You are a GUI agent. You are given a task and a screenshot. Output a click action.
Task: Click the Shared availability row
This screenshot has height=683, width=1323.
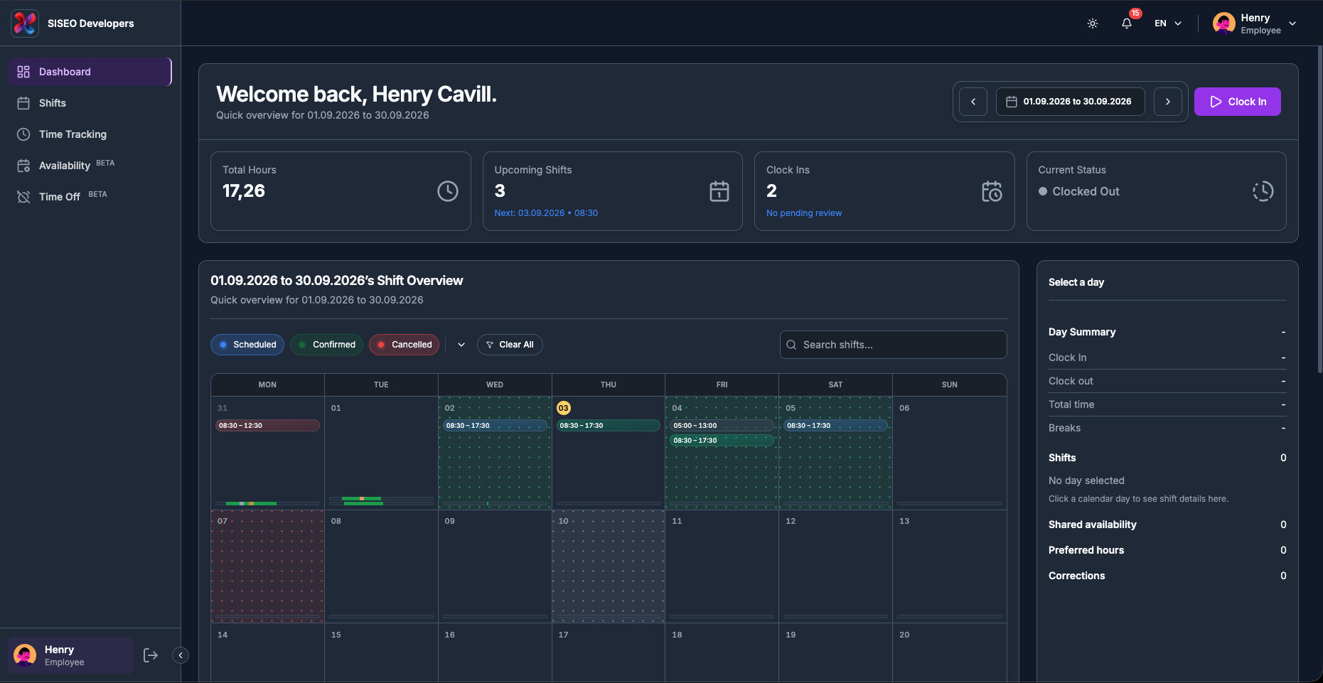click(1167, 525)
